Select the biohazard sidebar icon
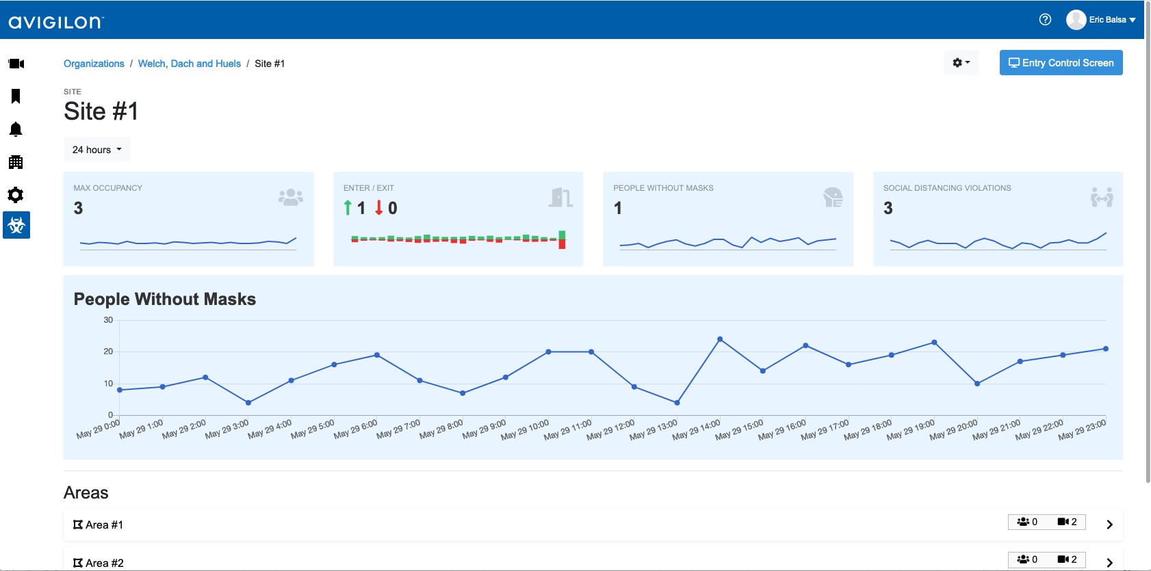 tap(16, 225)
